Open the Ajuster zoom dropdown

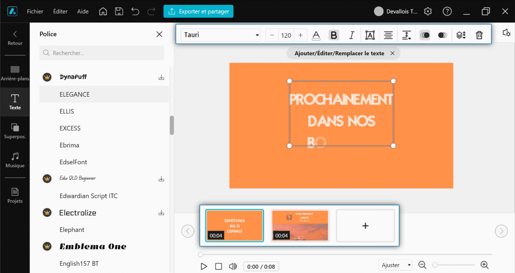point(396,265)
